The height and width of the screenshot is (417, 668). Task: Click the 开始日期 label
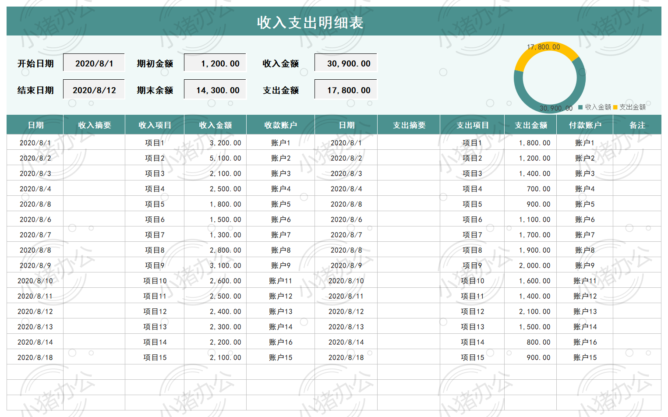click(x=35, y=64)
